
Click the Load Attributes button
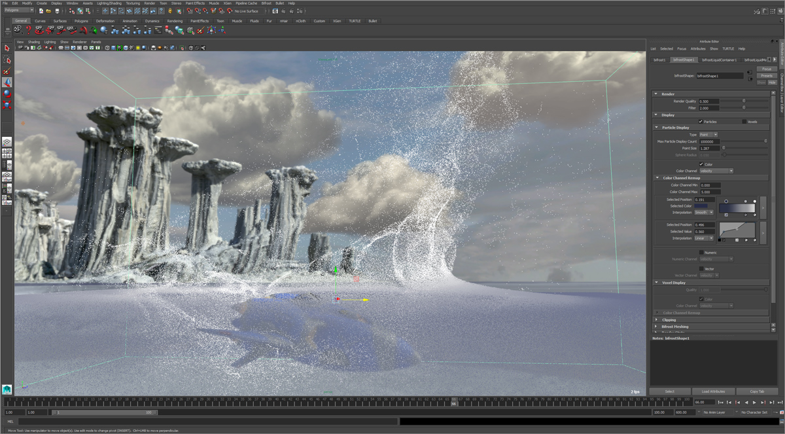tap(713, 391)
